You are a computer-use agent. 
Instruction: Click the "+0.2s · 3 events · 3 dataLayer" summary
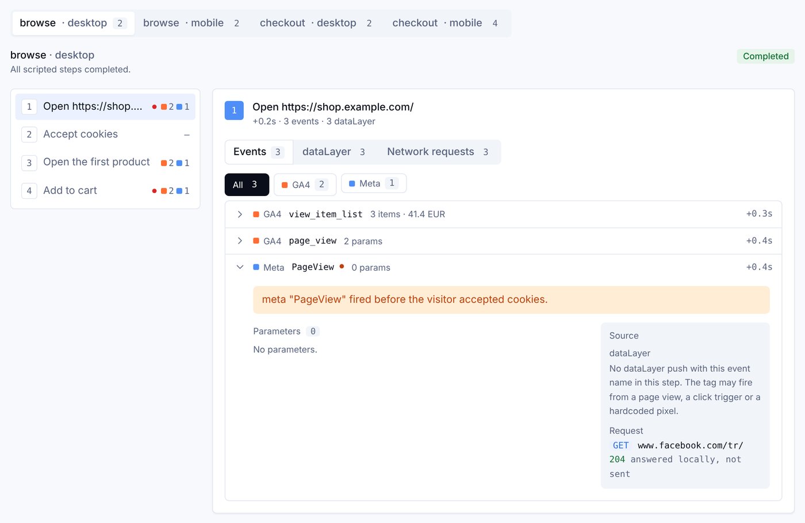click(314, 121)
